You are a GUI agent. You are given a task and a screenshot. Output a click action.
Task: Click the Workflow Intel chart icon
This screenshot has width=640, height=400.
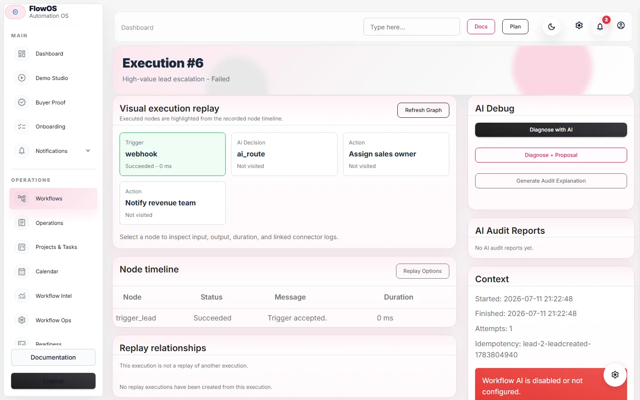coord(22,296)
